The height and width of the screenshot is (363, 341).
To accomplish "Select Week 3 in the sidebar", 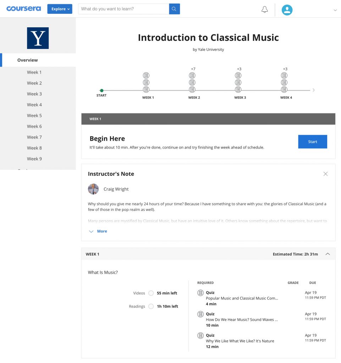I will click(34, 94).
